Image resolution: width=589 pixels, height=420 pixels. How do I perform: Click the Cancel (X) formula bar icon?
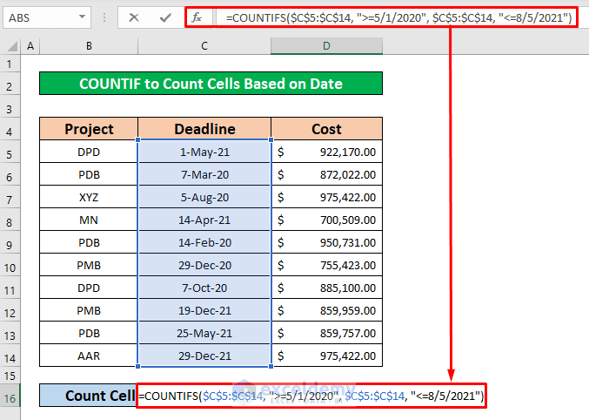pyautogui.click(x=133, y=17)
